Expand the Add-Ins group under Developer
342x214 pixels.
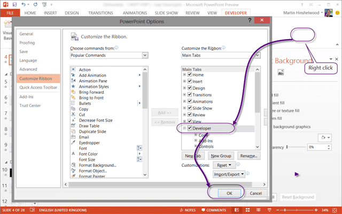click(196, 141)
